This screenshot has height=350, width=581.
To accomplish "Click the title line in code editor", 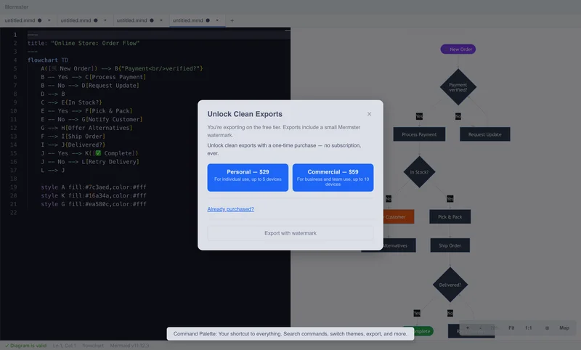I will click(x=84, y=43).
